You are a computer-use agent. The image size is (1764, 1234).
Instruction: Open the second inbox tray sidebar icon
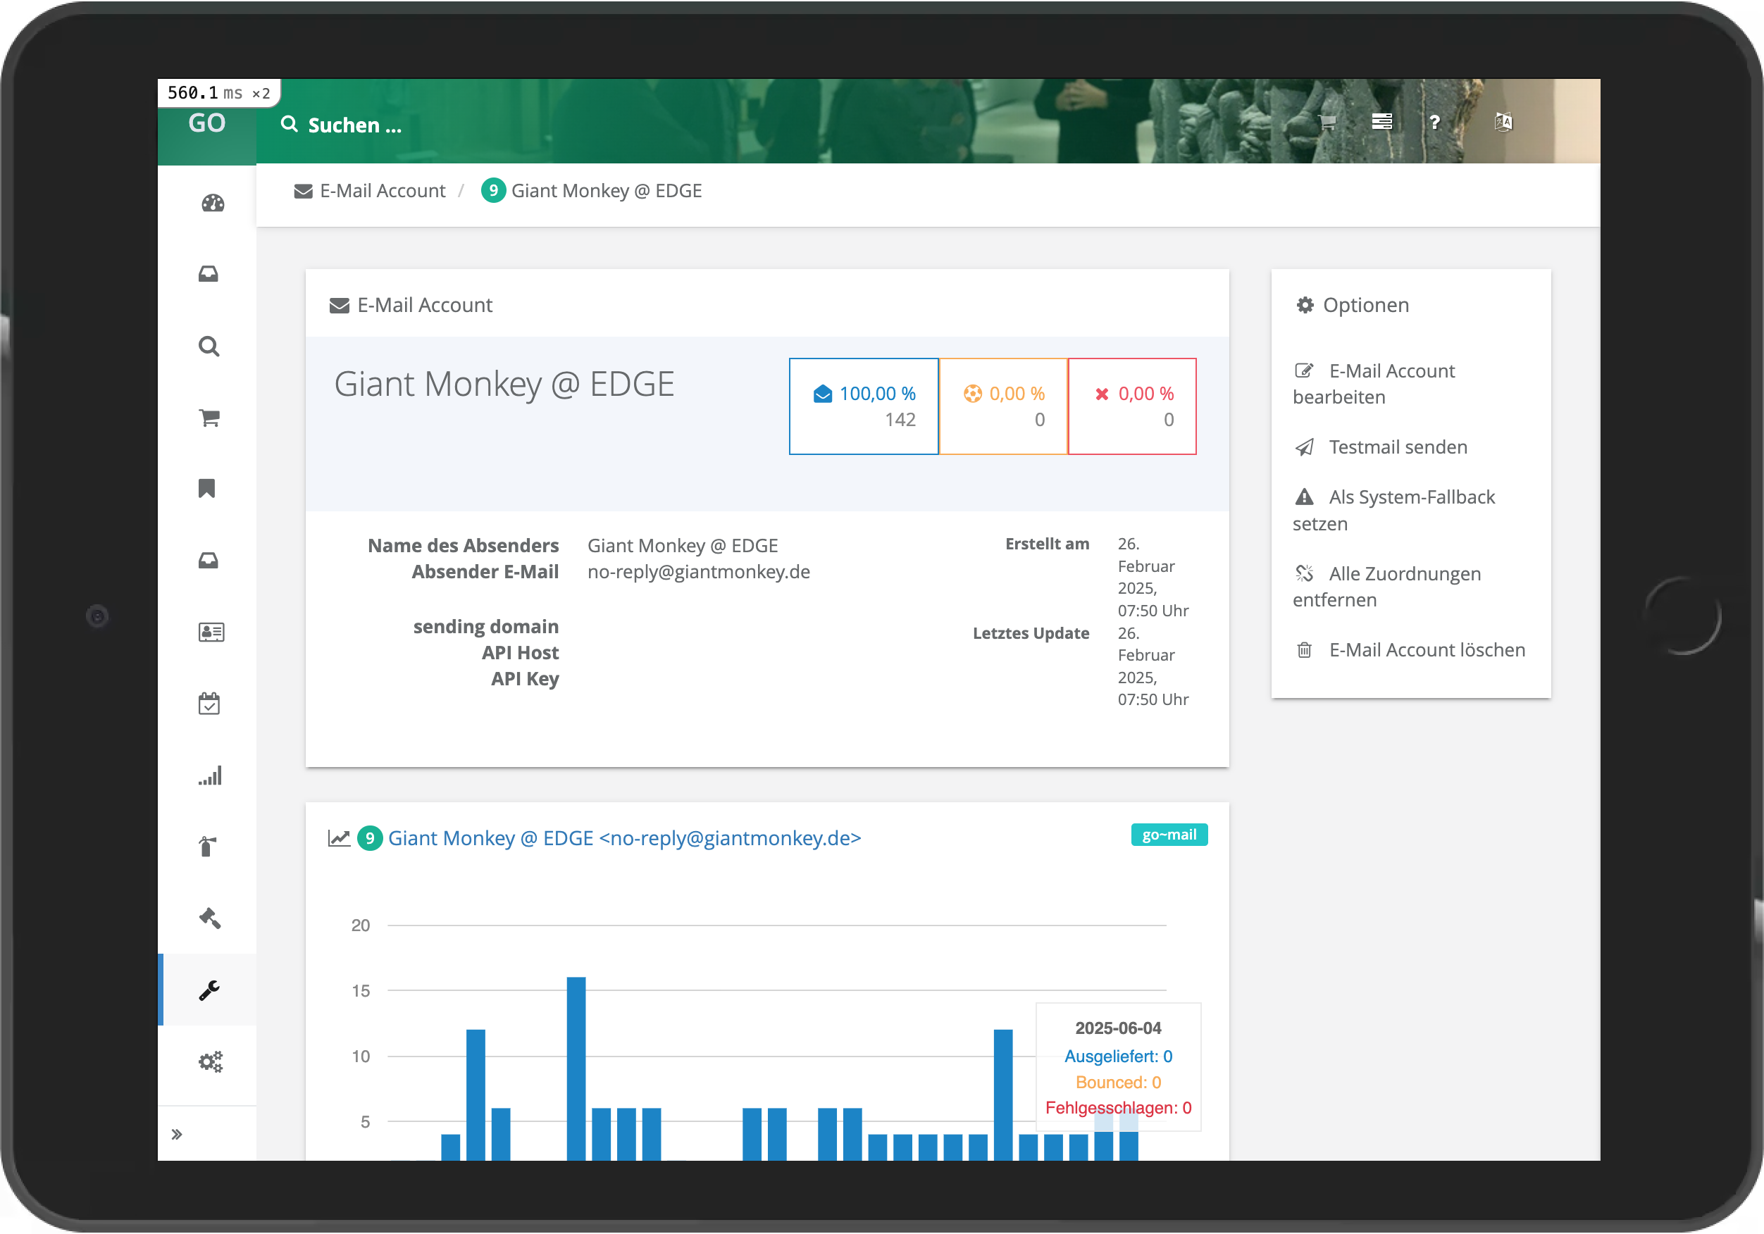click(x=209, y=561)
